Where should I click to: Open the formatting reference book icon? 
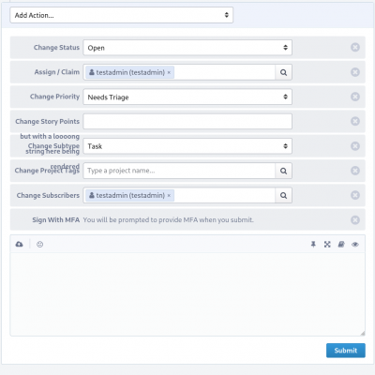click(x=341, y=245)
